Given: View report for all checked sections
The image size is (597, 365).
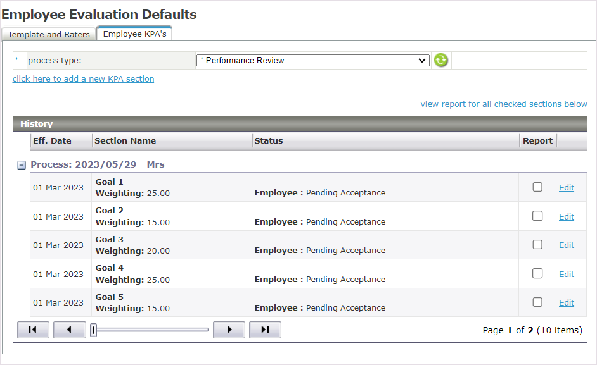Looking at the screenshot, I should point(503,104).
